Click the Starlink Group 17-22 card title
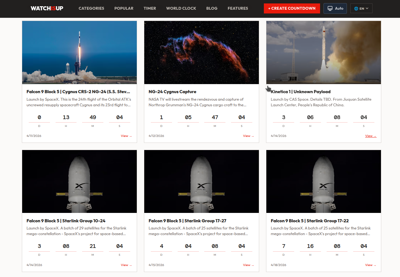The width and height of the screenshot is (400, 277). (x=310, y=221)
